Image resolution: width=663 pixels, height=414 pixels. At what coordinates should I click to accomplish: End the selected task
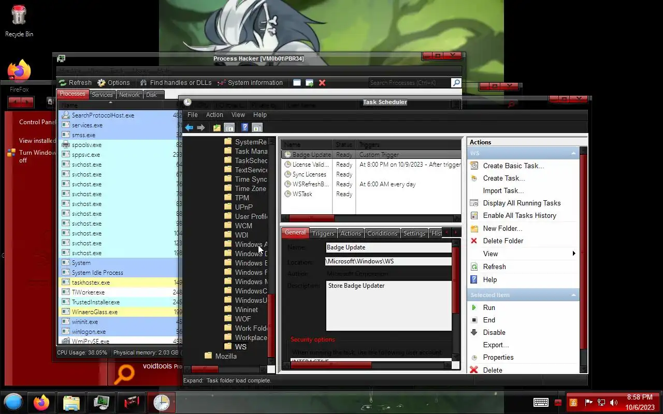[x=489, y=320]
